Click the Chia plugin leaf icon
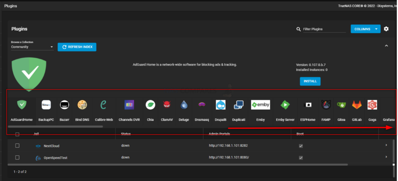Image resolution: width=398 pixels, height=181 pixels. click(x=150, y=105)
